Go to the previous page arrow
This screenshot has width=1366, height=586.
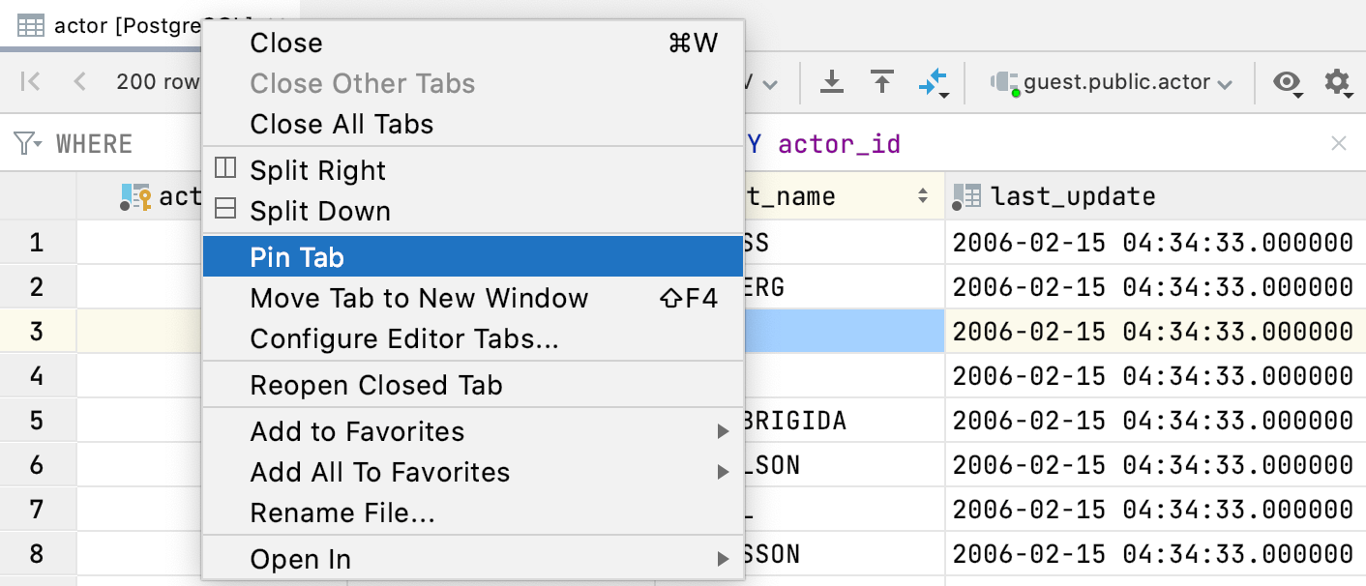(x=80, y=82)
